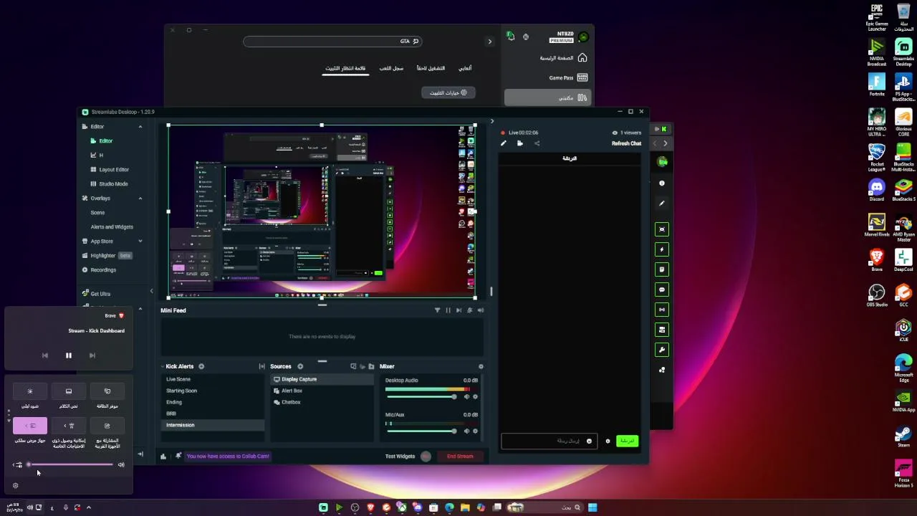Click Refresh Chat link
Screen dimensions: 917x516
pos(626,143)
